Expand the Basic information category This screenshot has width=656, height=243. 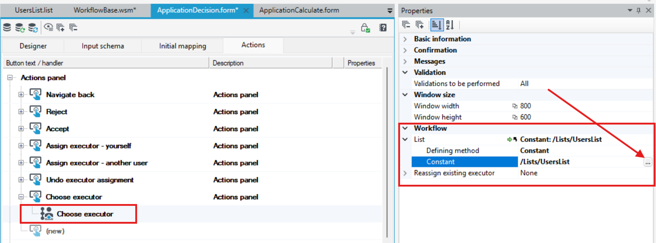pyautogui.click(x=405, y=39)
